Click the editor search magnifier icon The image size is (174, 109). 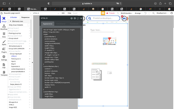coord(154,13)
